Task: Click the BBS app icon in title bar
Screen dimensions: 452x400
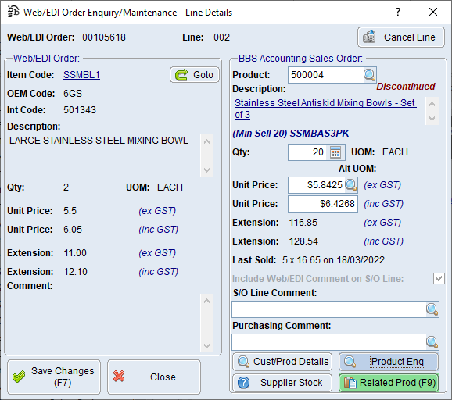Action: pyautogui.click(x=13, y=12)
